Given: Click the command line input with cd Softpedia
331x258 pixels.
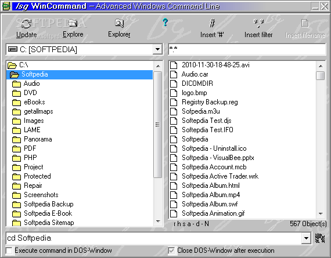Looking at the screenshot, I should click(154, 238).
